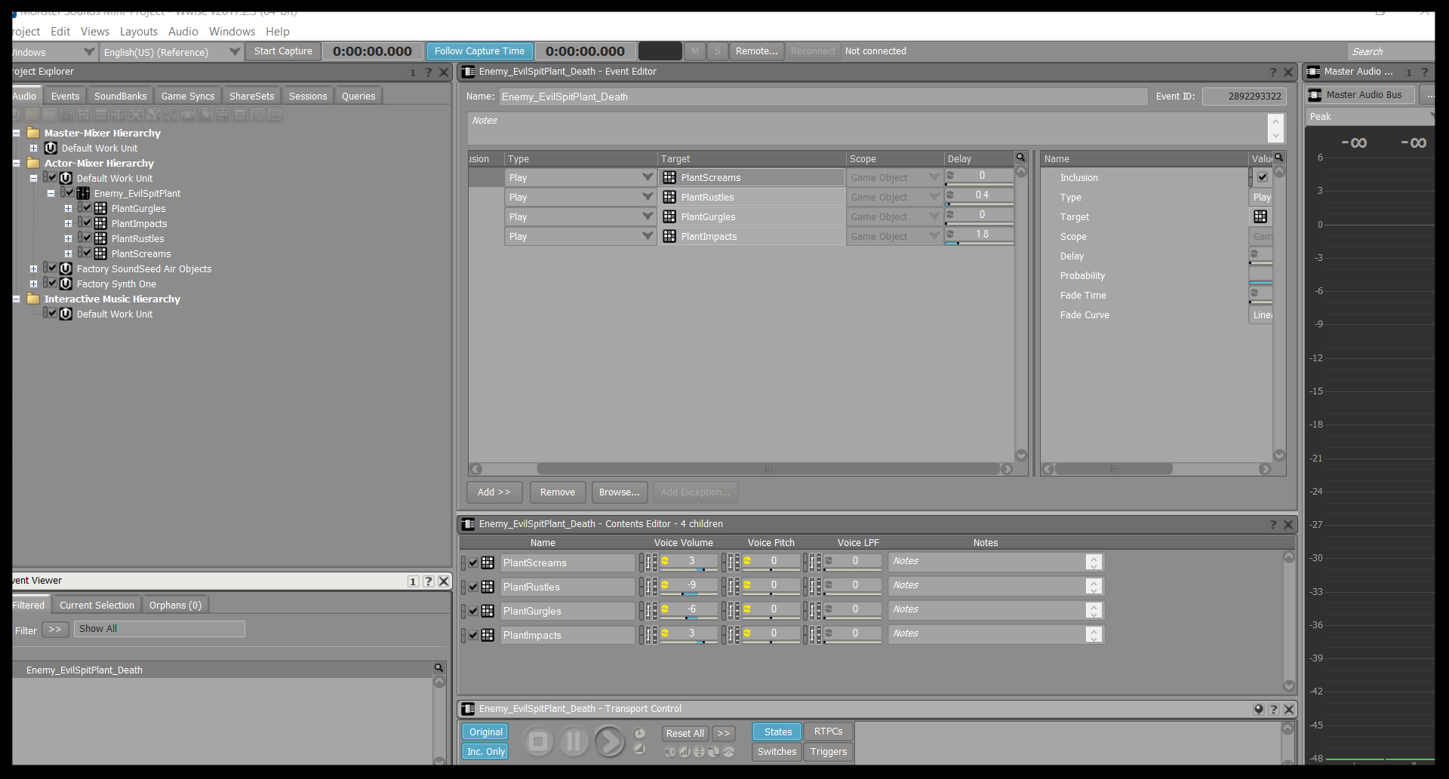Toggle PlantRustles inclusion checkbox in Project Explorer
This screenshot has height=779, width=1449.
click(x=88, y=238)
